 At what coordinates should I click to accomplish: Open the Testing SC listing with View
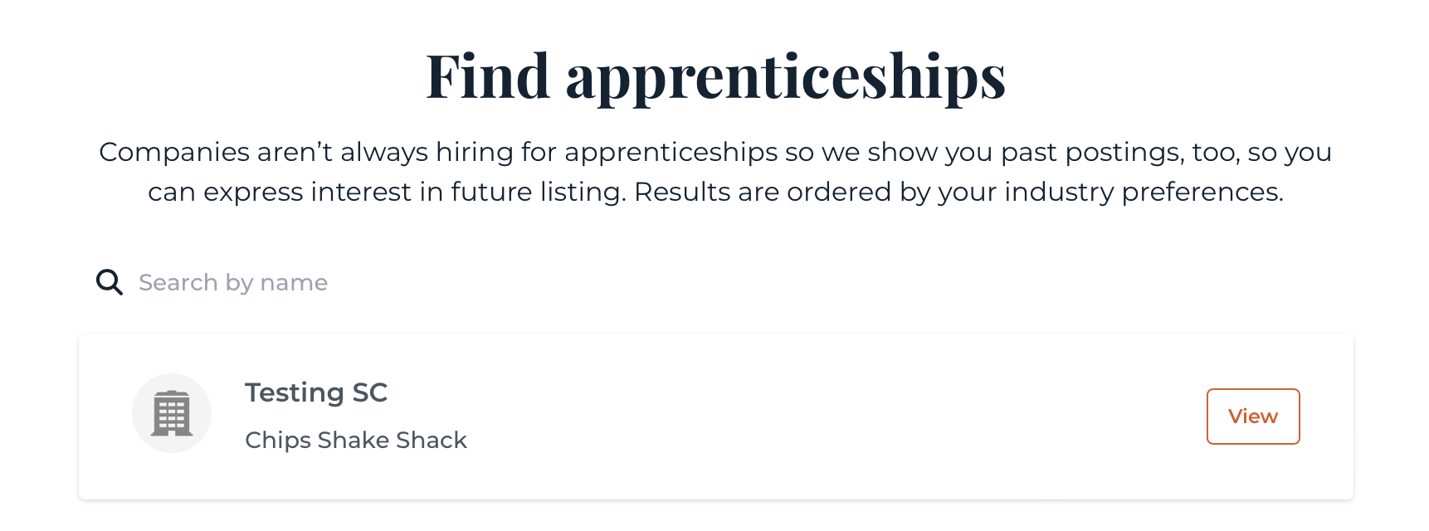[1253, 417]
